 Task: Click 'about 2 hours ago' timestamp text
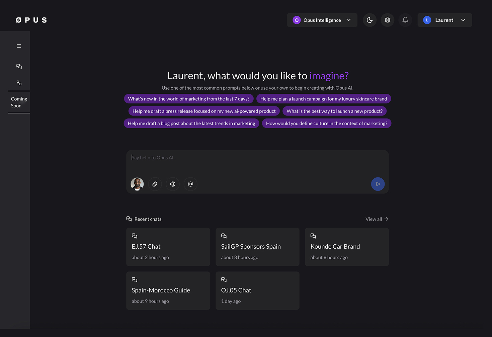[150, 257]
